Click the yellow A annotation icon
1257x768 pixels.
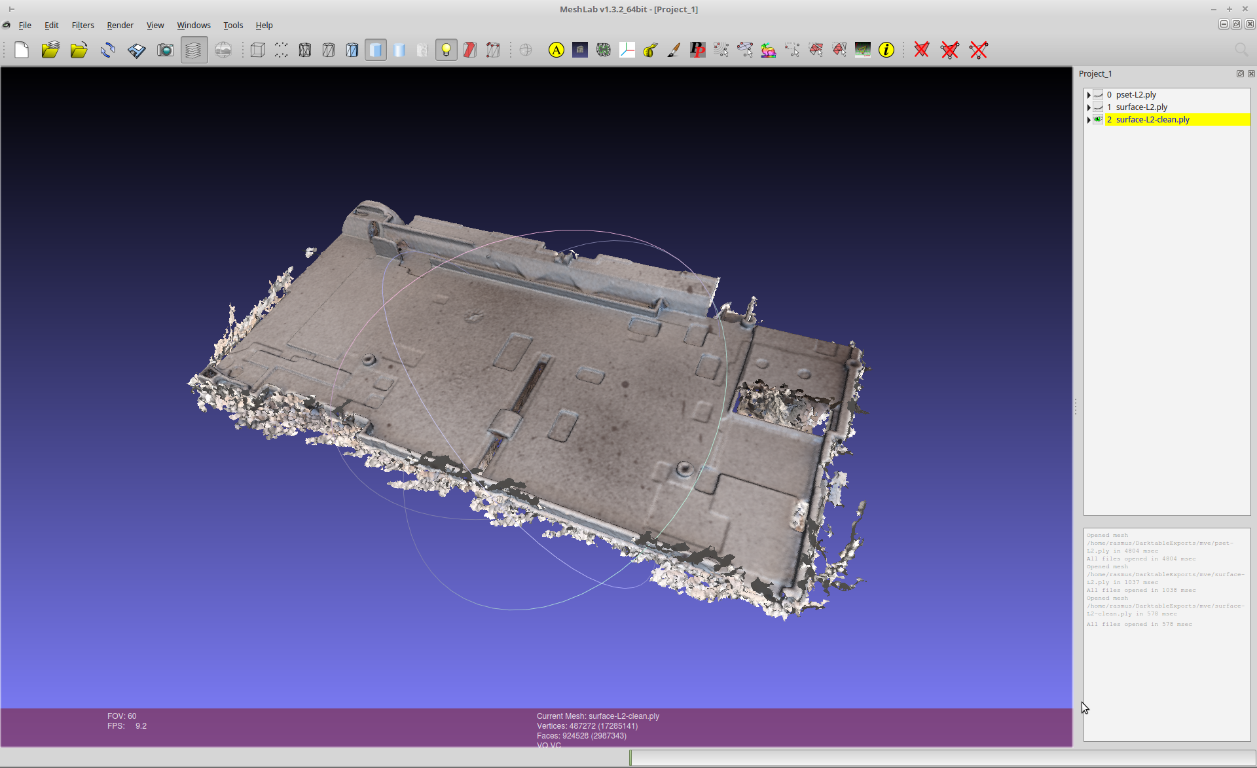(556, 50)
